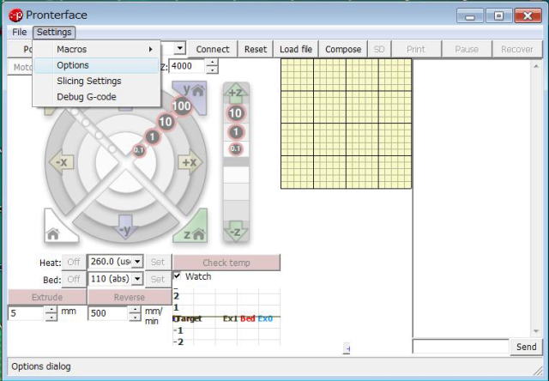
Task: Click the Pause button
Action: 467,50
